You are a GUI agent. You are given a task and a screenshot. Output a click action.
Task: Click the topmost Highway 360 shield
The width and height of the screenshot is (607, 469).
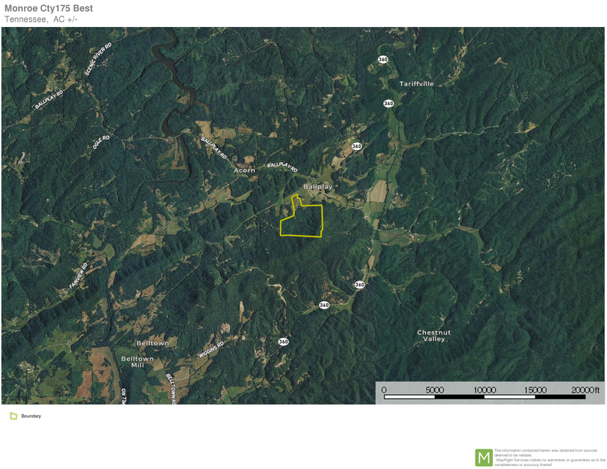(x=382, y=59)
